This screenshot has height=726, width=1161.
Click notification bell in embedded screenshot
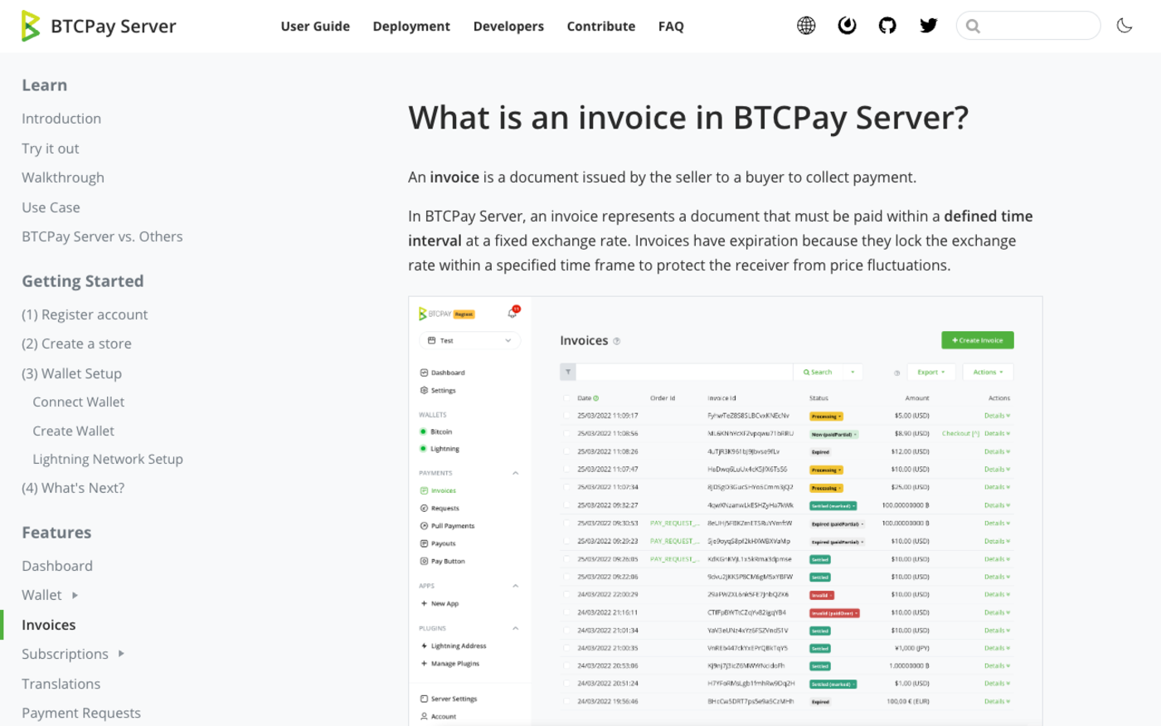pyautogui.click(x=512, y=313)
